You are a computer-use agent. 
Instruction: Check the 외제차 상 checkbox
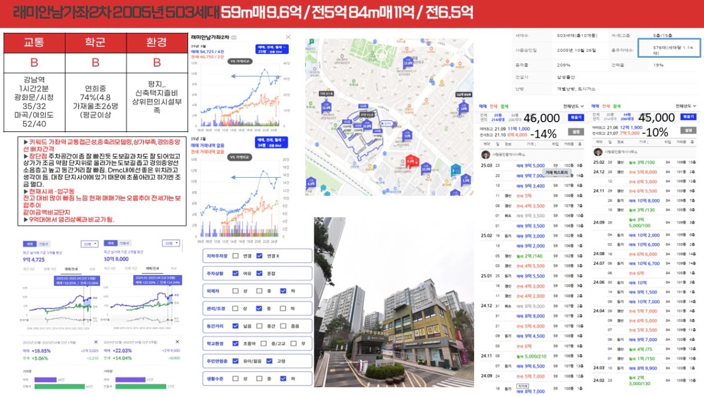point(235,291)
